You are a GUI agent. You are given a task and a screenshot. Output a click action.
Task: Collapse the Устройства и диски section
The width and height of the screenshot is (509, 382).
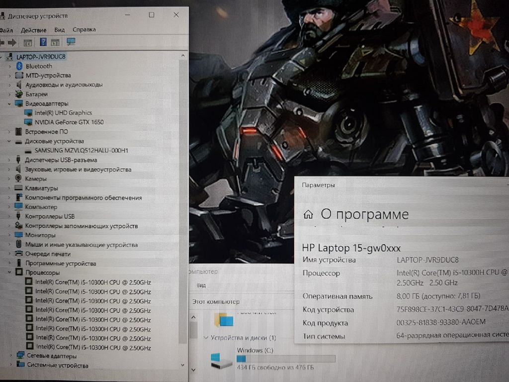pyautogui.click(x=206, y=338)
